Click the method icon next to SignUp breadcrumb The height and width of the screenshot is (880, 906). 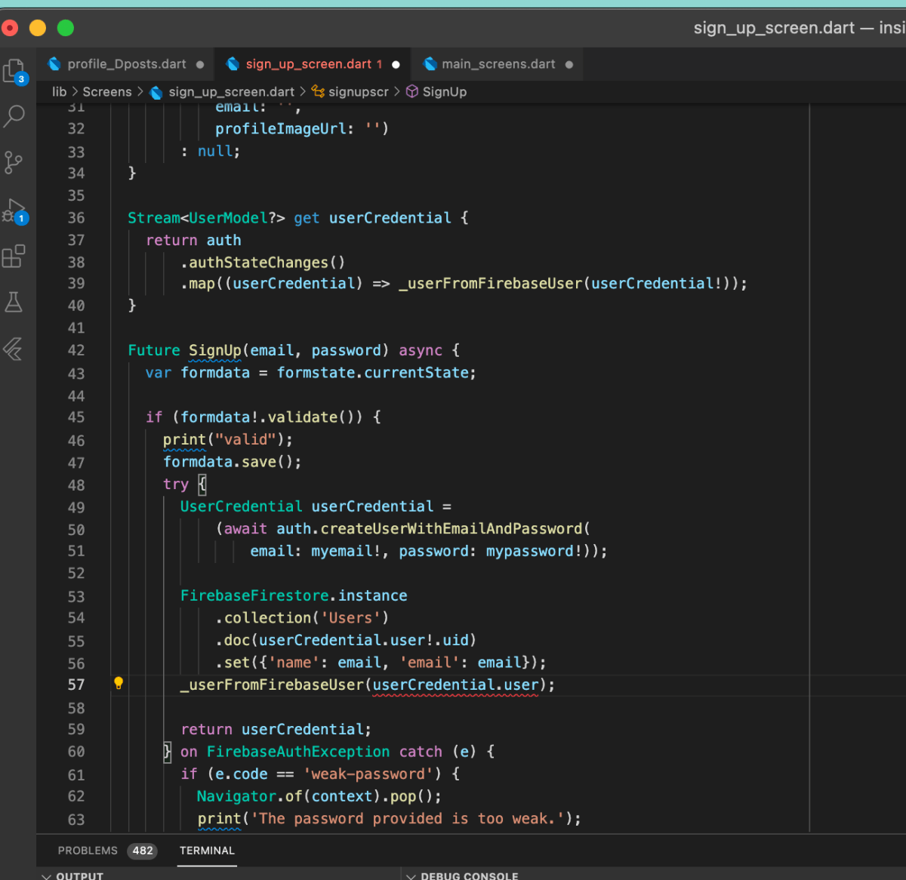click(x=412, y=91)
